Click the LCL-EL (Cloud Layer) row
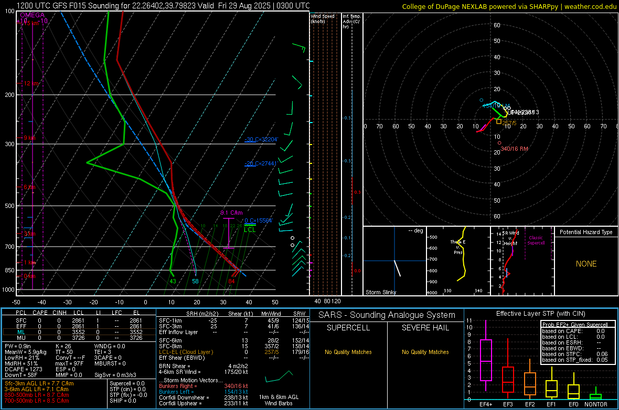Viewport: 619px width, 410px height. click(234, 352)
